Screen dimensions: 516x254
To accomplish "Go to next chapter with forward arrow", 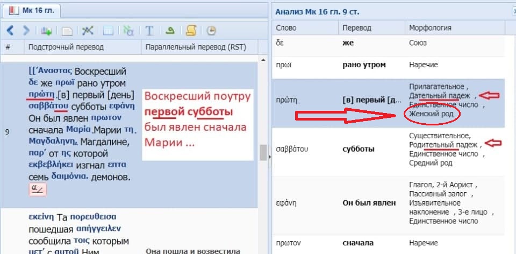I will (x=25, y=30).
